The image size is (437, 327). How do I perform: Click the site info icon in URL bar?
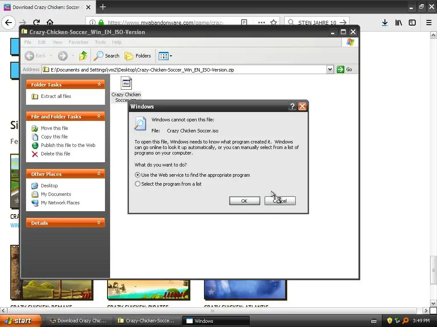coord(93,22)
